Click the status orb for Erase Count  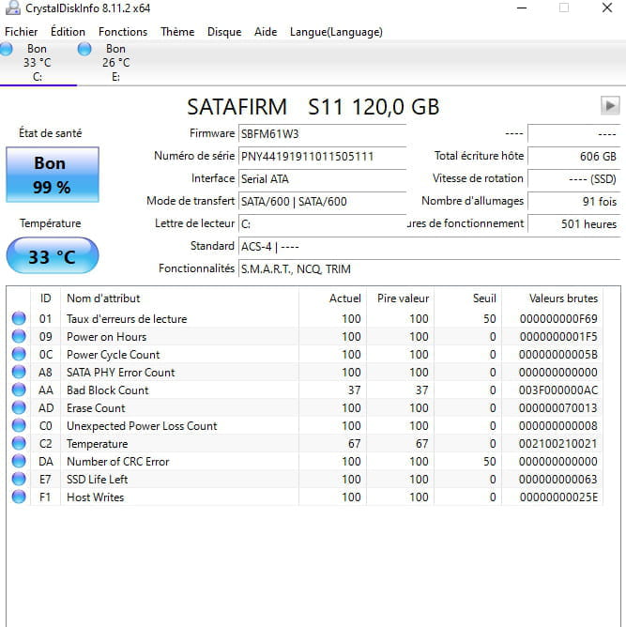19,408
